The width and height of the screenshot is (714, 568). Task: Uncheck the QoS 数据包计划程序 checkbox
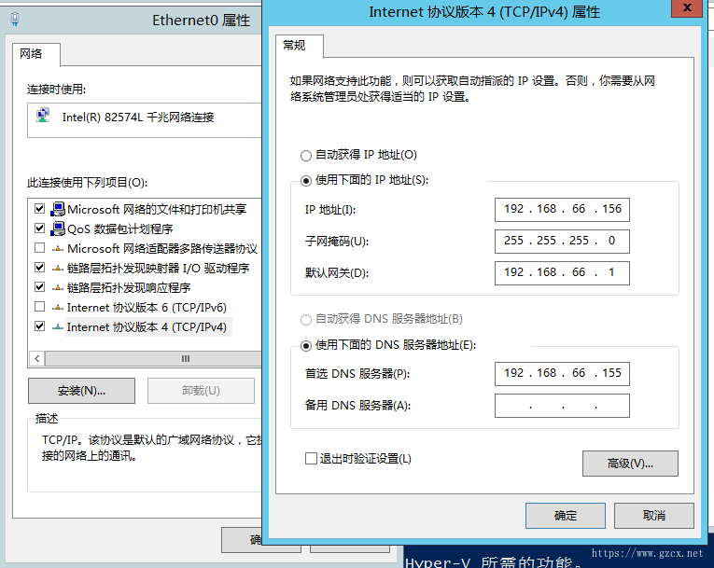pos(39,228)
